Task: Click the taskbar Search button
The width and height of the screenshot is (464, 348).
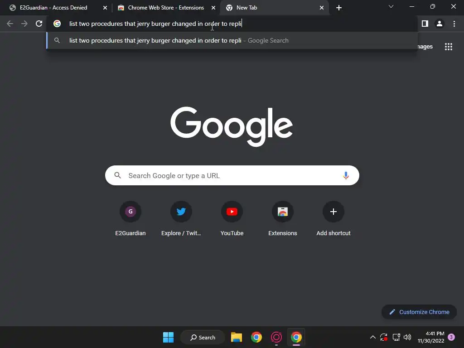Action: [203, 337]
